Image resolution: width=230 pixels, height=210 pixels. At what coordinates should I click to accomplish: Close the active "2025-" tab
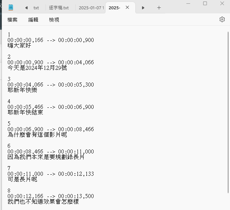pos(127,7)
